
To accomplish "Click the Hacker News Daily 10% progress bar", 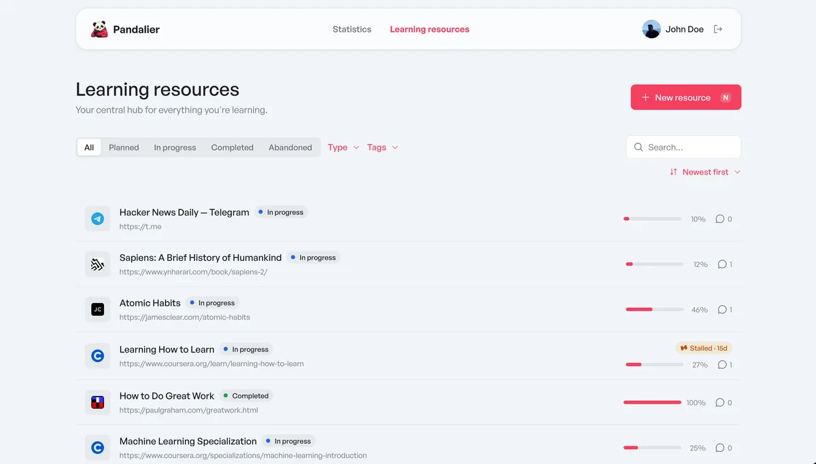I will click(652, 219).
